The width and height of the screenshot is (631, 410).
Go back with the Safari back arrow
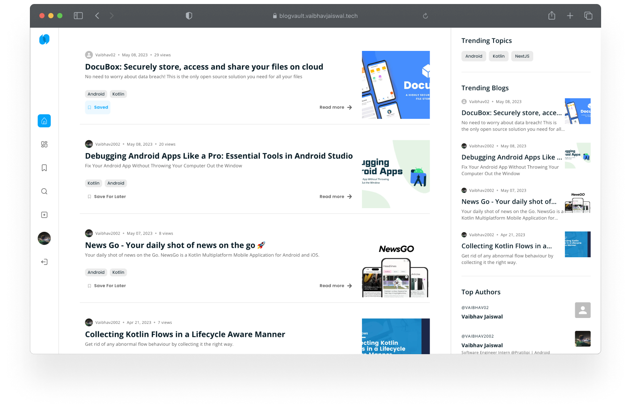[x=97, y=16]
